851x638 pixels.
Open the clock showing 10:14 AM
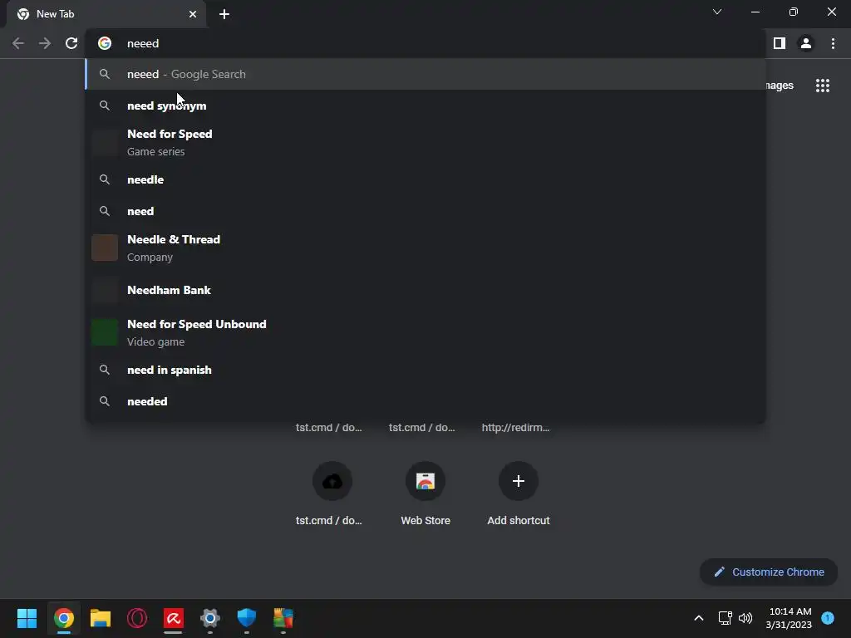789,618
